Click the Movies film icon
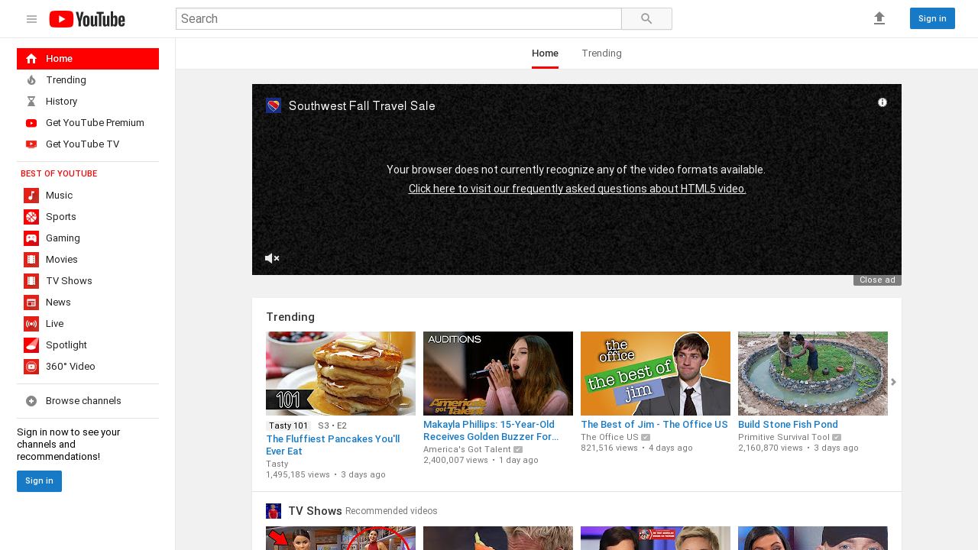The image size is (978, 550). [31, 260]
